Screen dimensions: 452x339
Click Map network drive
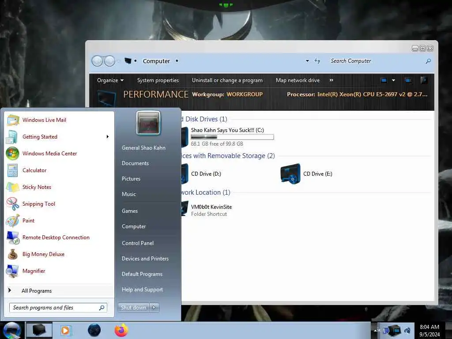298,80
